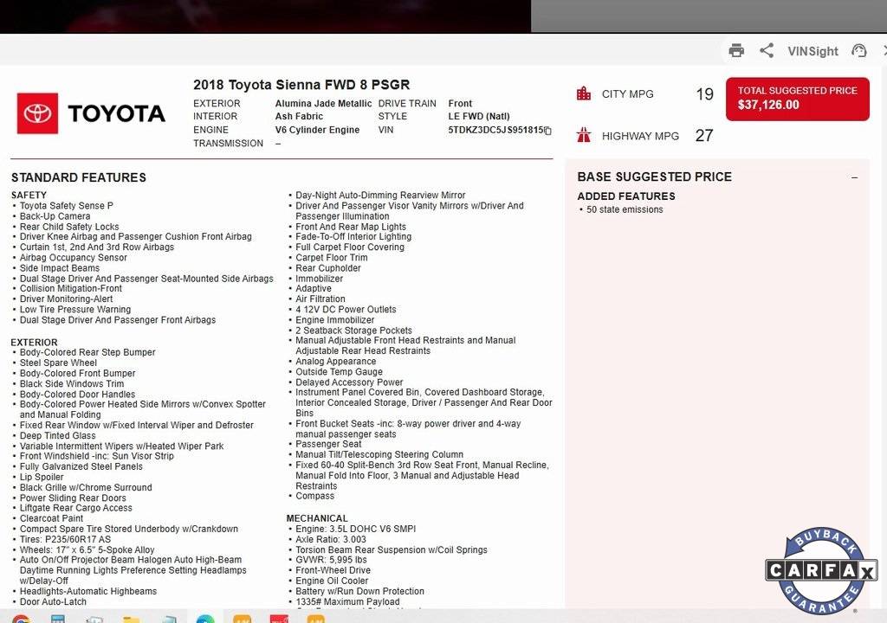Click the Tires: P235/60R17 AS item

pos(65,539)
